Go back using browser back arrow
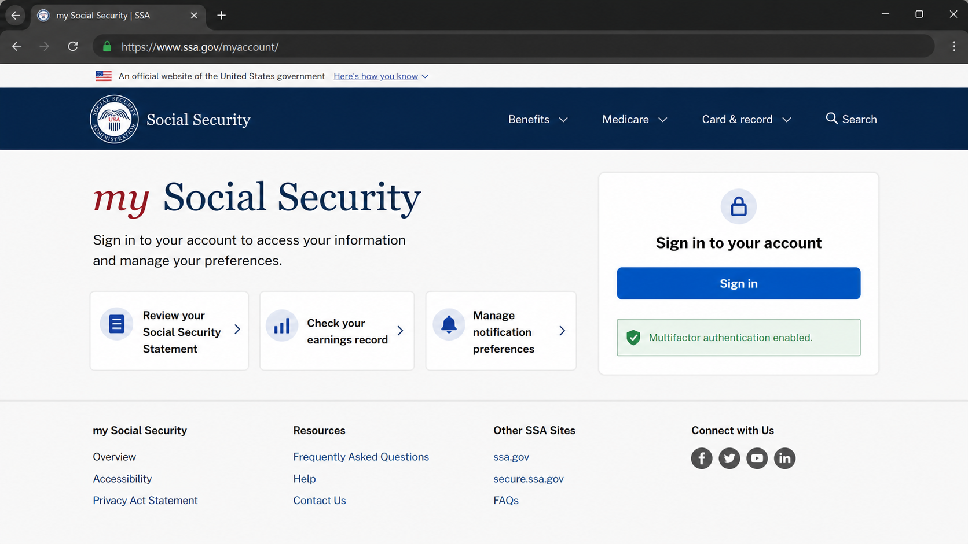The image size is (968, 544). [x=17, y=47]
